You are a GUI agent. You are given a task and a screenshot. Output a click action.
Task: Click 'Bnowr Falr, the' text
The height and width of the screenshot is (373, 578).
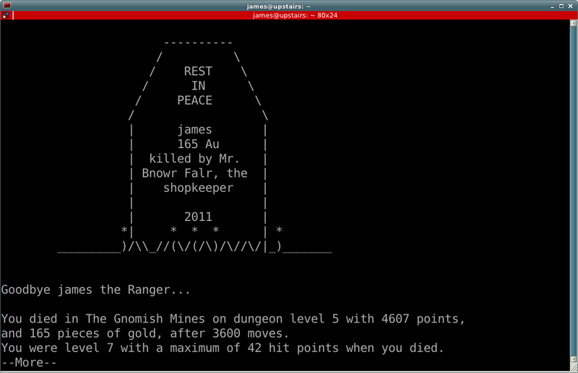194,173
